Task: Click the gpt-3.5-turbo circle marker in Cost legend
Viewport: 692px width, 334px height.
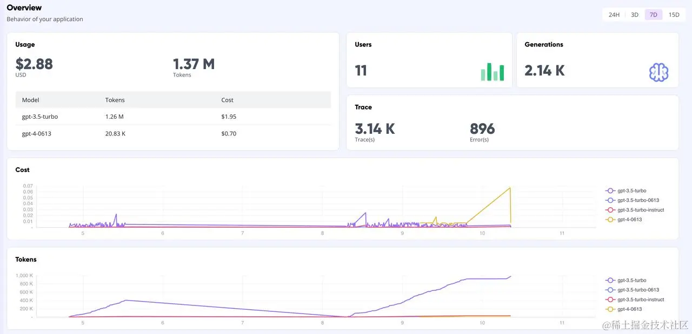Action: [610, 190]
